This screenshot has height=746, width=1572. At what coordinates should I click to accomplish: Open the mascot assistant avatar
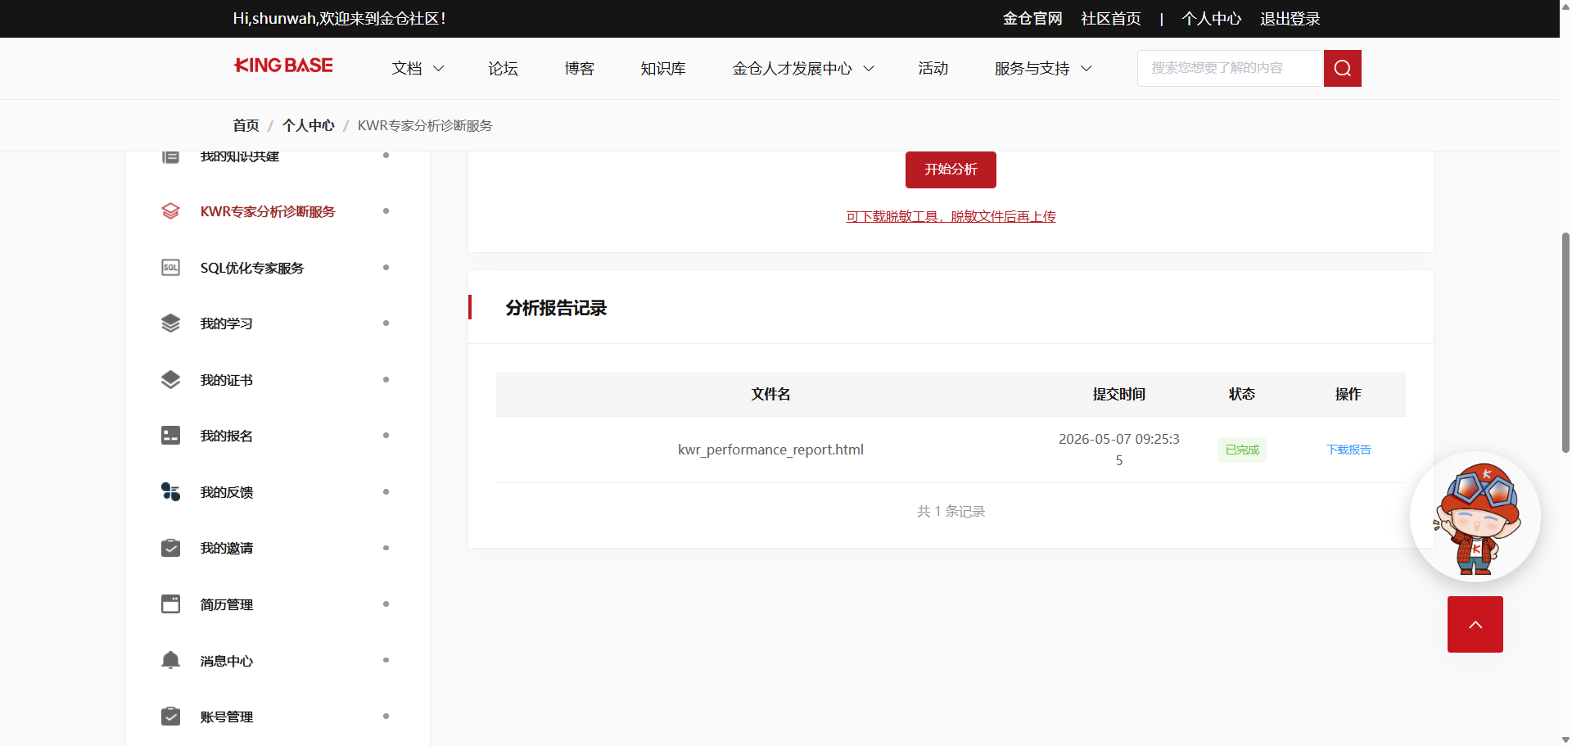pos(1475,517)
